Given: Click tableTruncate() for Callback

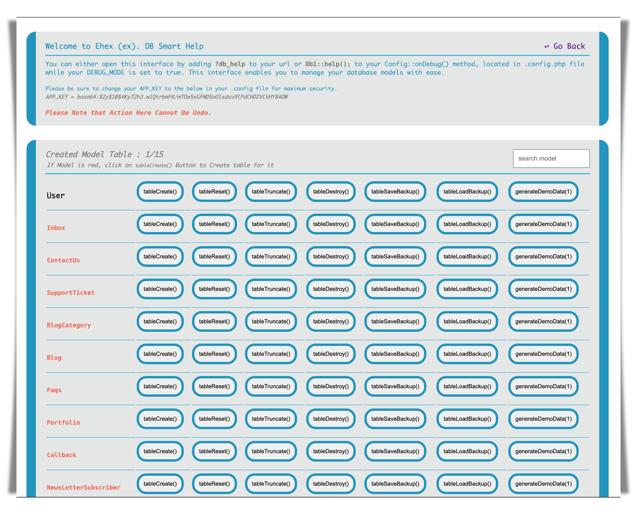Looking at the screenshot, I should (x=271, y=452).
